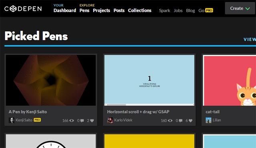The height and width of the screenshot is (148, 256).
Task: Click views eye icon on Kenji Saito's pen
Action: 72,121
